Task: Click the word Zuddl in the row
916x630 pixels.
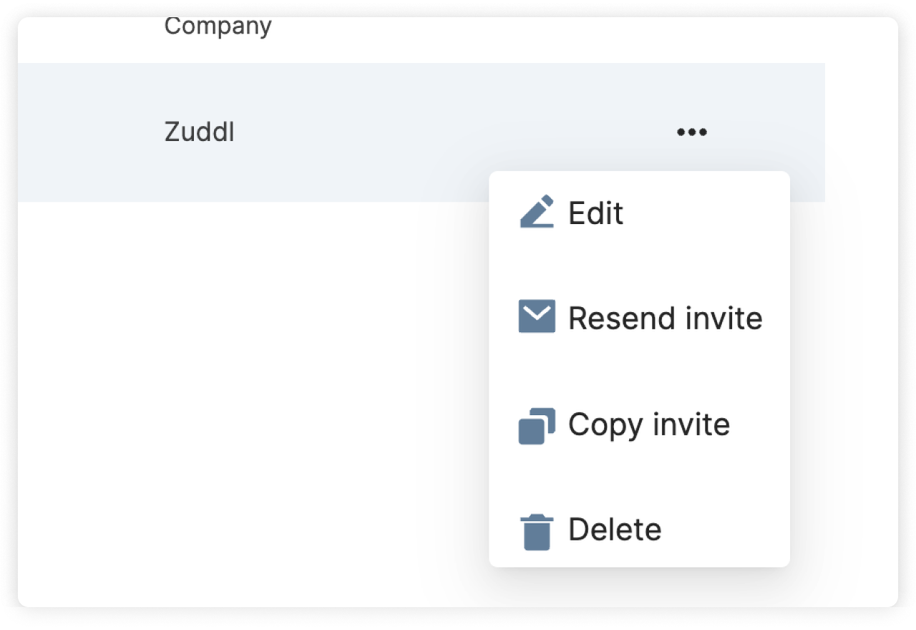Action: pyautogui.click(x=200, y=132)
